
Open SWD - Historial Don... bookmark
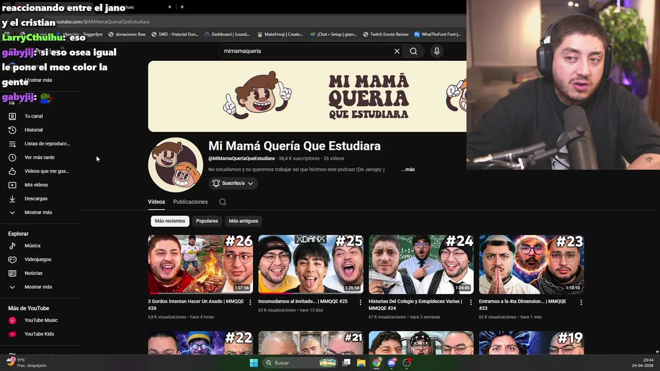[175, 35]
